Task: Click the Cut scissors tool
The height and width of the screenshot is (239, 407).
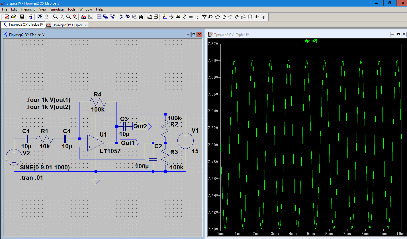Action: click(x=121, y=17)
